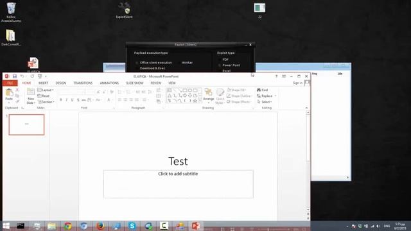
Task: Close the Exploit [Silent] window
Action: click(x=250, y=45)
